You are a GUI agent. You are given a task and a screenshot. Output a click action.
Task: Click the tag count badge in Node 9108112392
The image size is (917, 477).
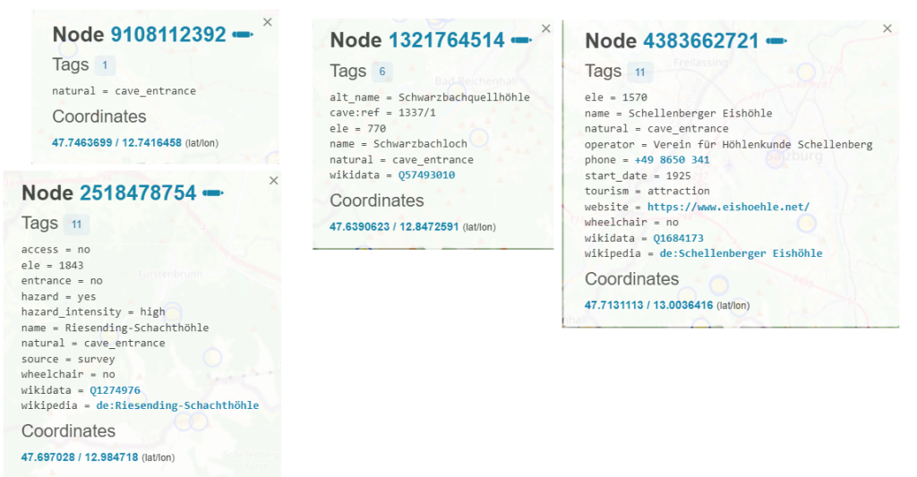pyautogui.click(x=105, y=65)
